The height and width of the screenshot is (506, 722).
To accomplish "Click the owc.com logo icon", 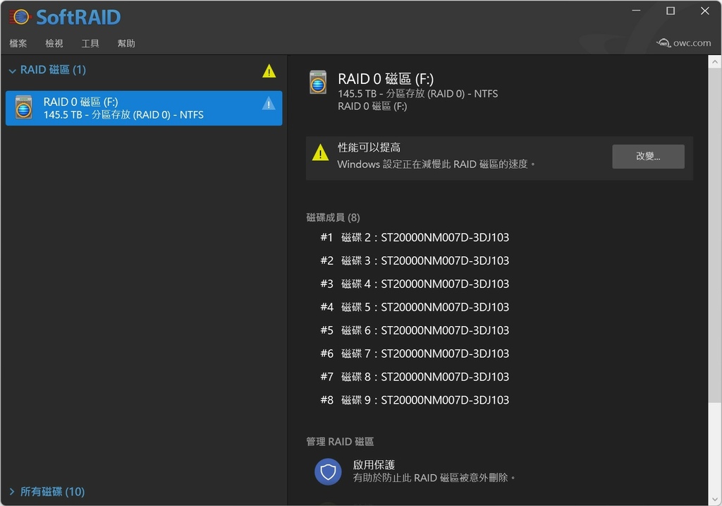I will click(663, 43).
